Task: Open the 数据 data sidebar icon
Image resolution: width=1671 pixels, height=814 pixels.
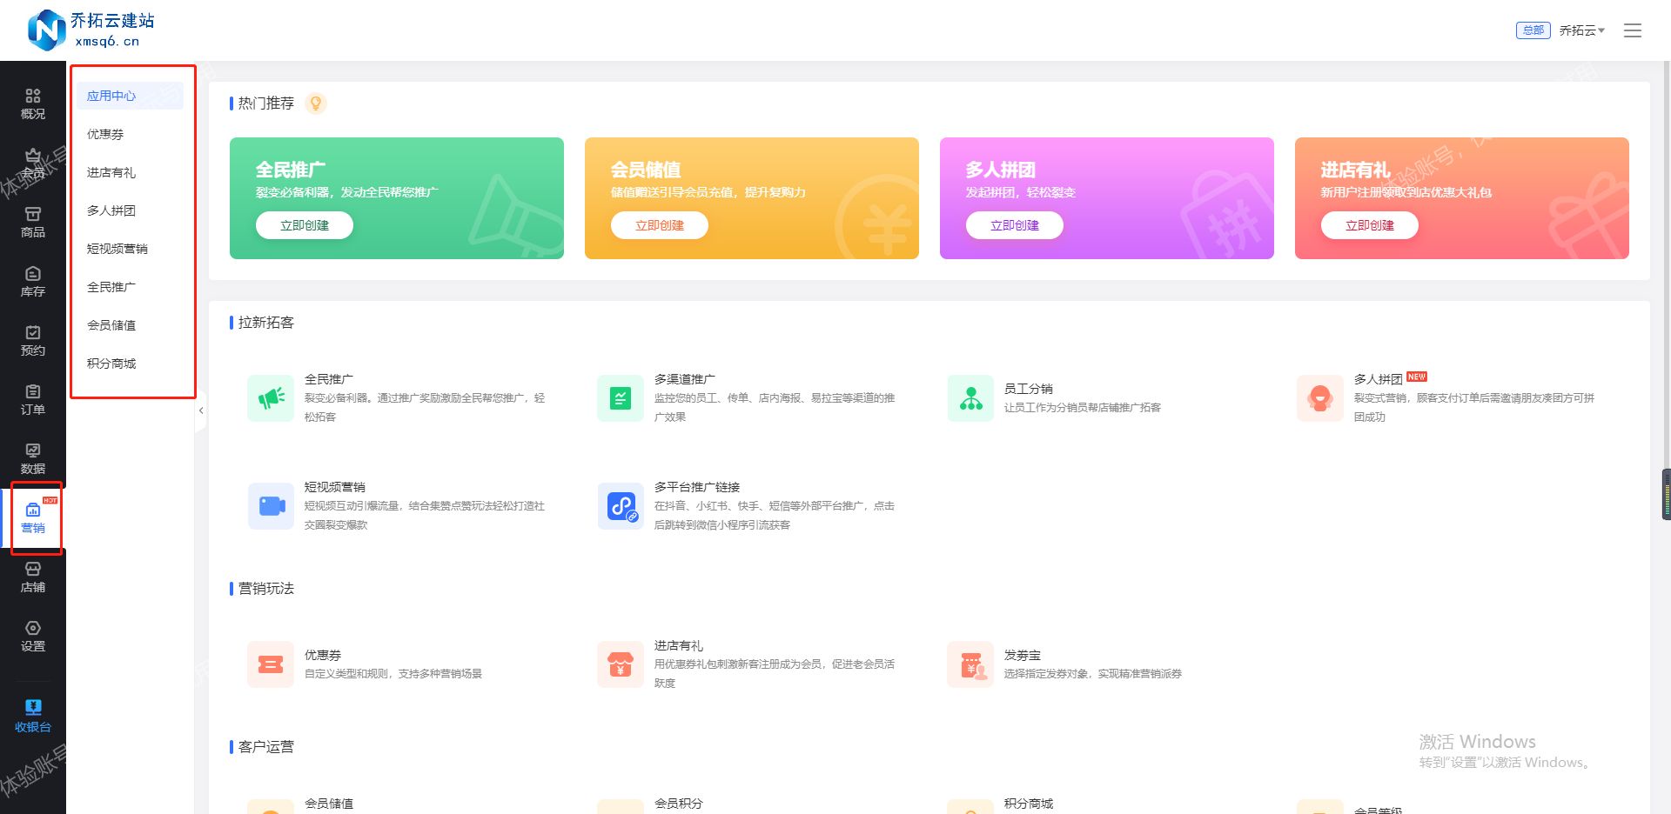Action: coord(33,458)
